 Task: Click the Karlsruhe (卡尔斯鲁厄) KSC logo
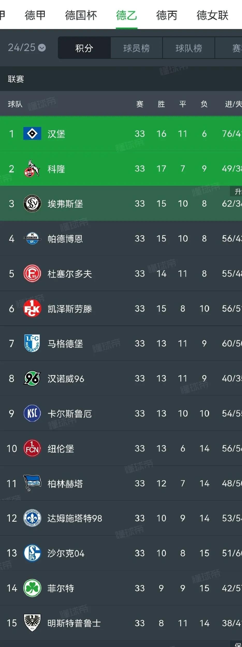click(x=32, y=413)
